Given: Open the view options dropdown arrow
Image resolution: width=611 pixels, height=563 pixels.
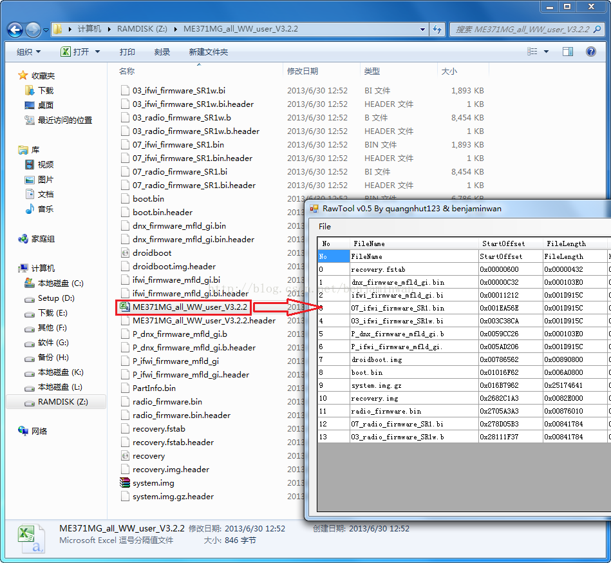Looking at the screenshot, I should tap(547, 52).
